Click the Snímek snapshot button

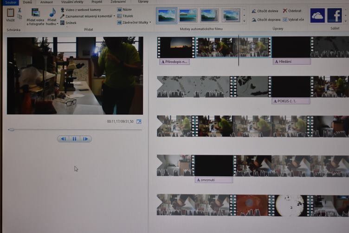(x=68, y=23)
